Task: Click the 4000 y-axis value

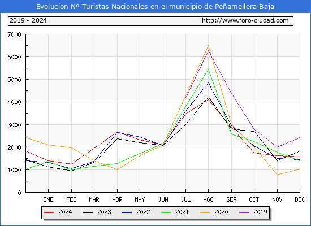Action: click(x=14, y=102)
